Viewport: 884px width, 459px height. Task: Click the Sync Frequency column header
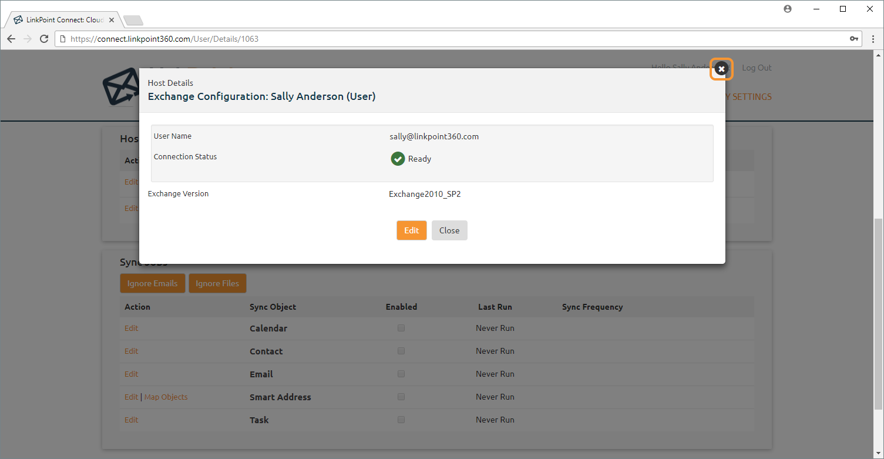(592, 307)
